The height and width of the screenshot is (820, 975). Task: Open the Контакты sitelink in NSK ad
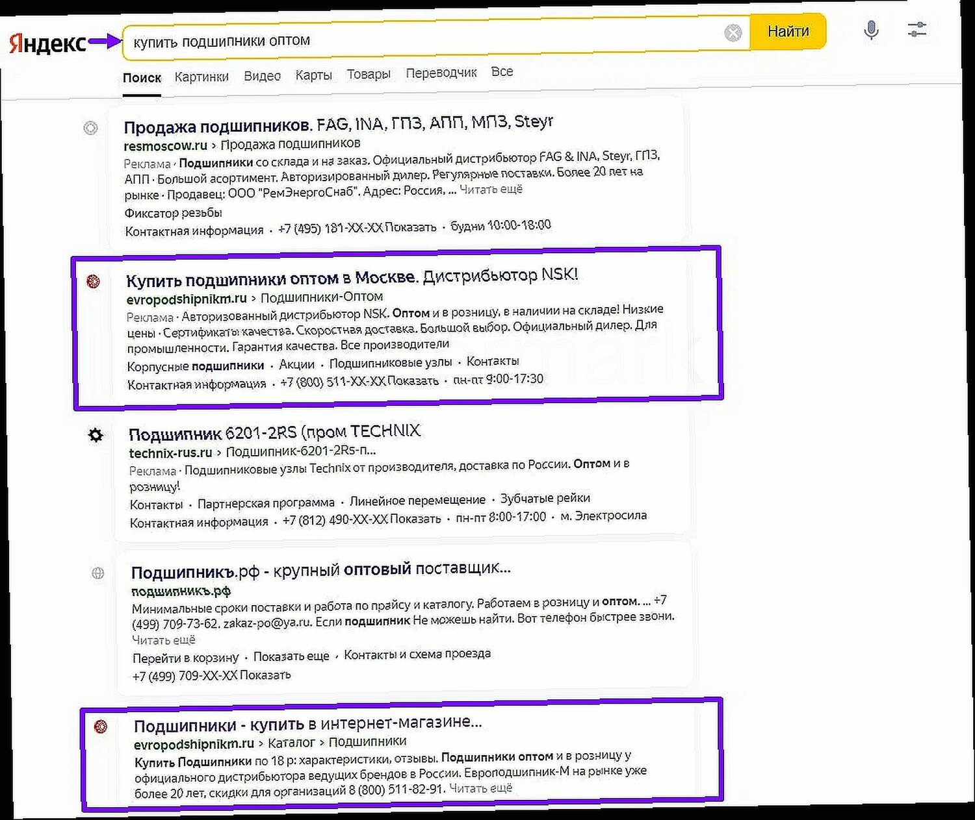point(493,361)
